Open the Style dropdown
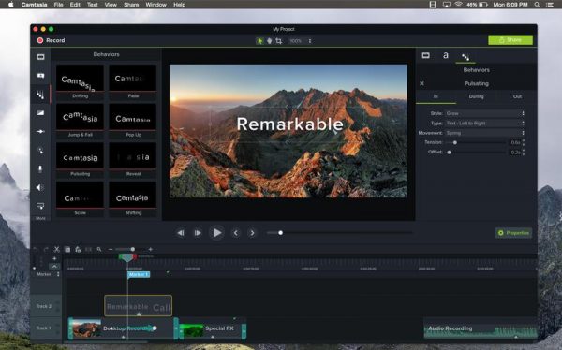This screenshot has height=350, width=562. (x=484, y=113)
